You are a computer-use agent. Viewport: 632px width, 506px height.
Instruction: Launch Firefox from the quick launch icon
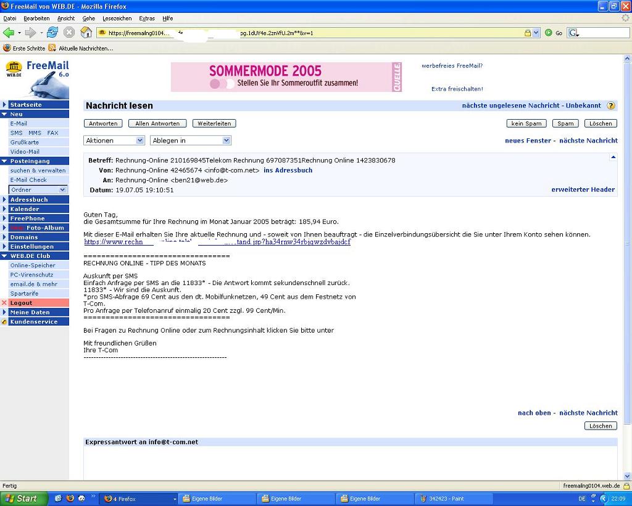pyautogui.click(x=70, y=499)
